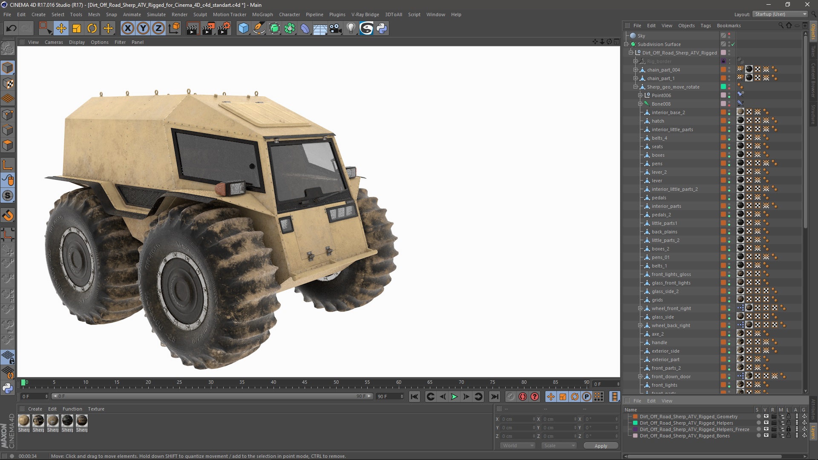
Task: Toggle Y axis lock
Action: point(143,29)
